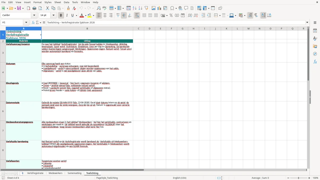Viewport: 320px width, 180px height.
Task: Click the AutoFilter funnel icon
Action: [x=146, y=8]
